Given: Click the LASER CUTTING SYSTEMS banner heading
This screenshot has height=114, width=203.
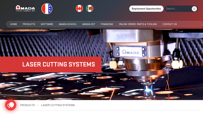Looking at the screenshot, I should (x=59, y=64).
